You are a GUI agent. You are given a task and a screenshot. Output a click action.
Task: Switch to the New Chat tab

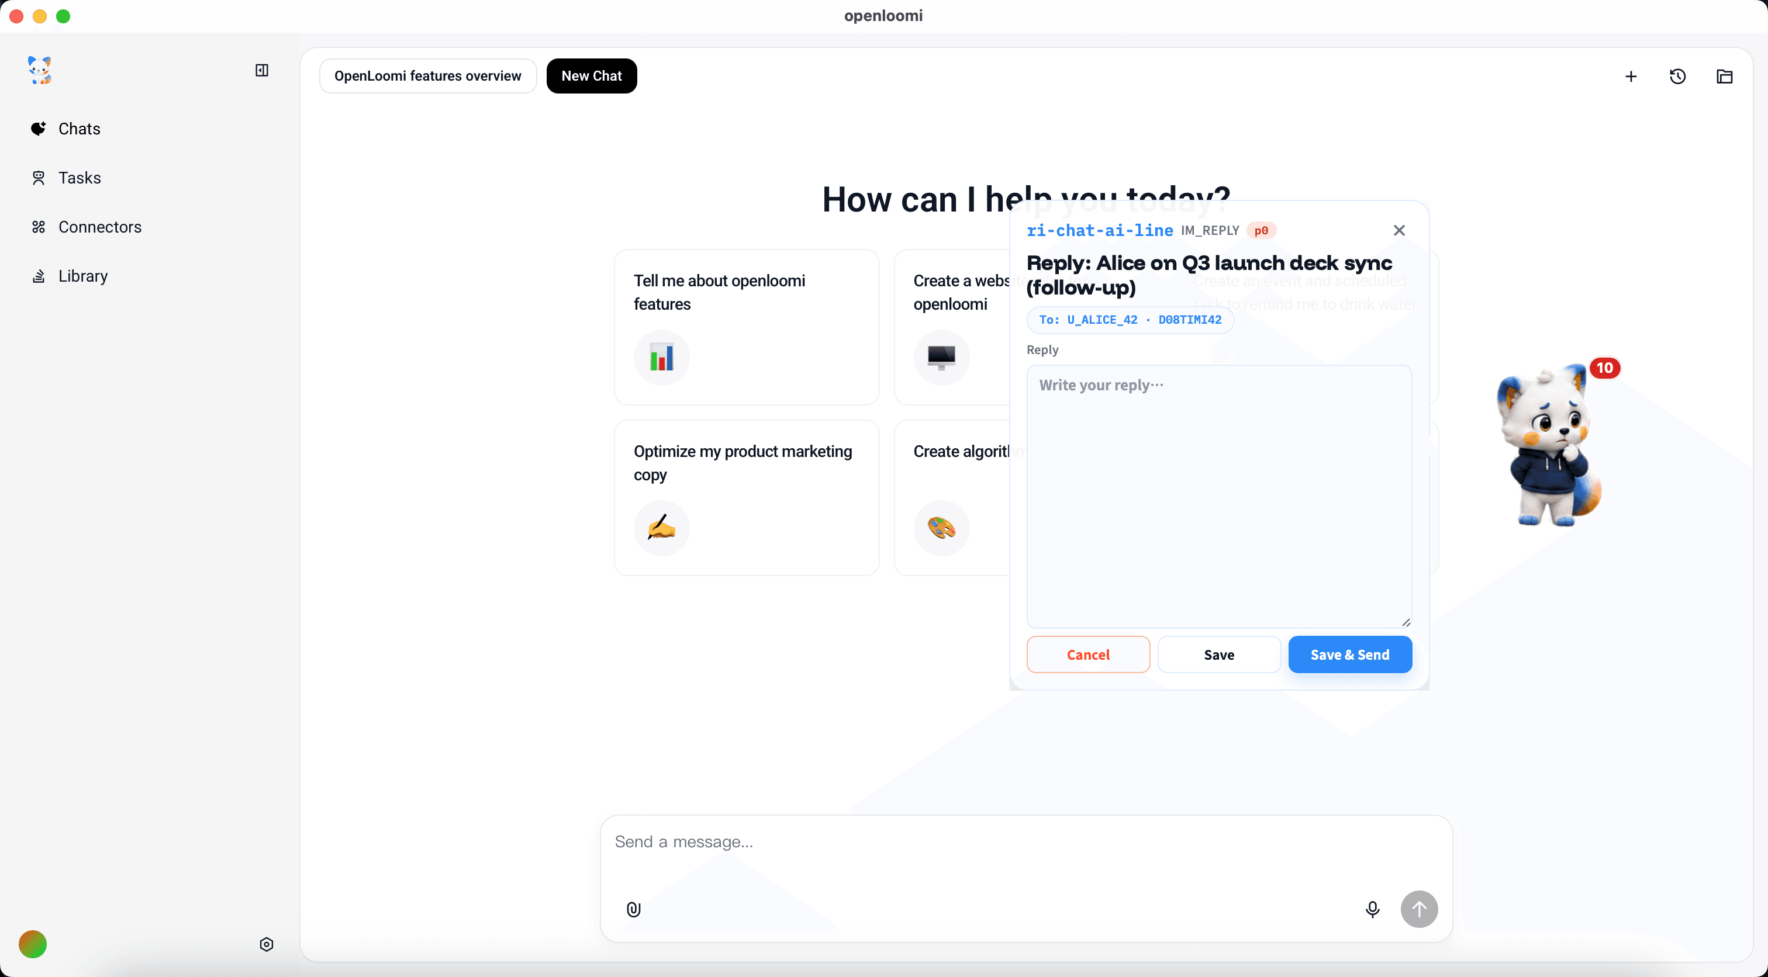[592, 75]
